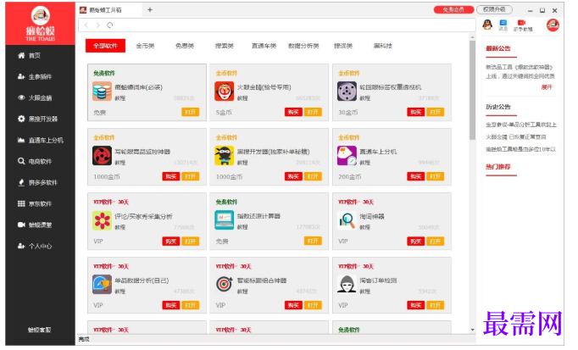Open the first history announcement about 生意参谋

521,125
